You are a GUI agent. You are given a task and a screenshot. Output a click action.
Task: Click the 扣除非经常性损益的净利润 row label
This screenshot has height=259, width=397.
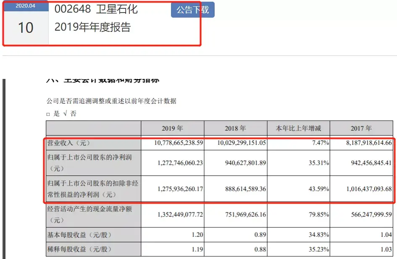pyautogui.click(x=93, y=188)
